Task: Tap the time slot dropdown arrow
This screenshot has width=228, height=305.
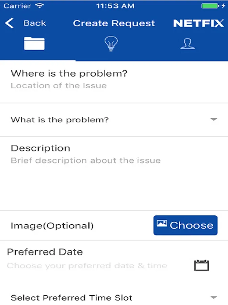Action: [213, 298]
